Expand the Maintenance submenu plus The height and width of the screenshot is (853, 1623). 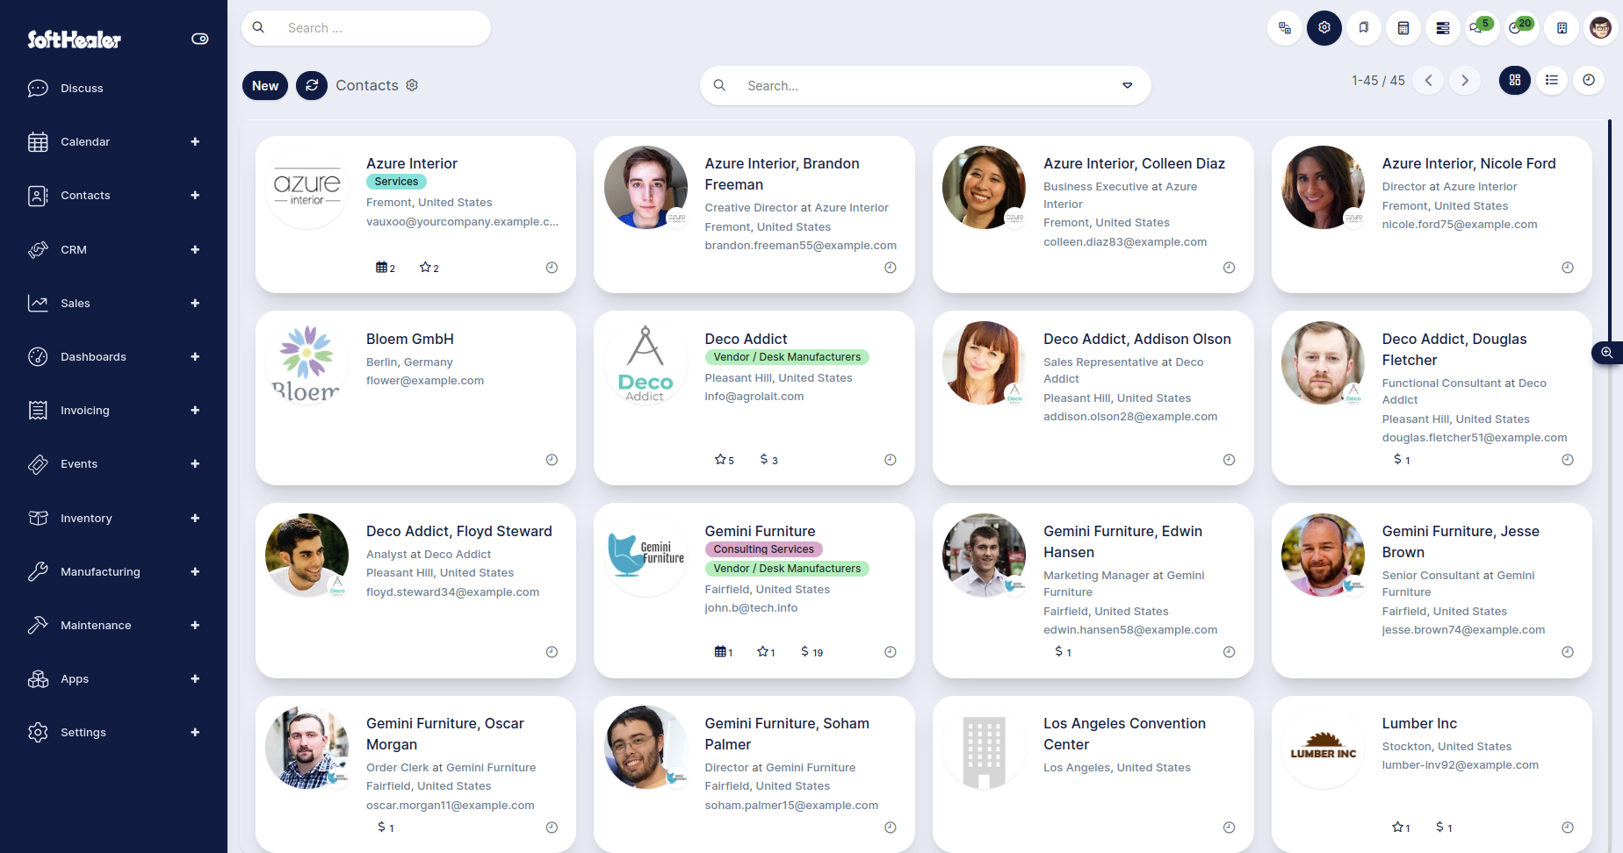195,625
